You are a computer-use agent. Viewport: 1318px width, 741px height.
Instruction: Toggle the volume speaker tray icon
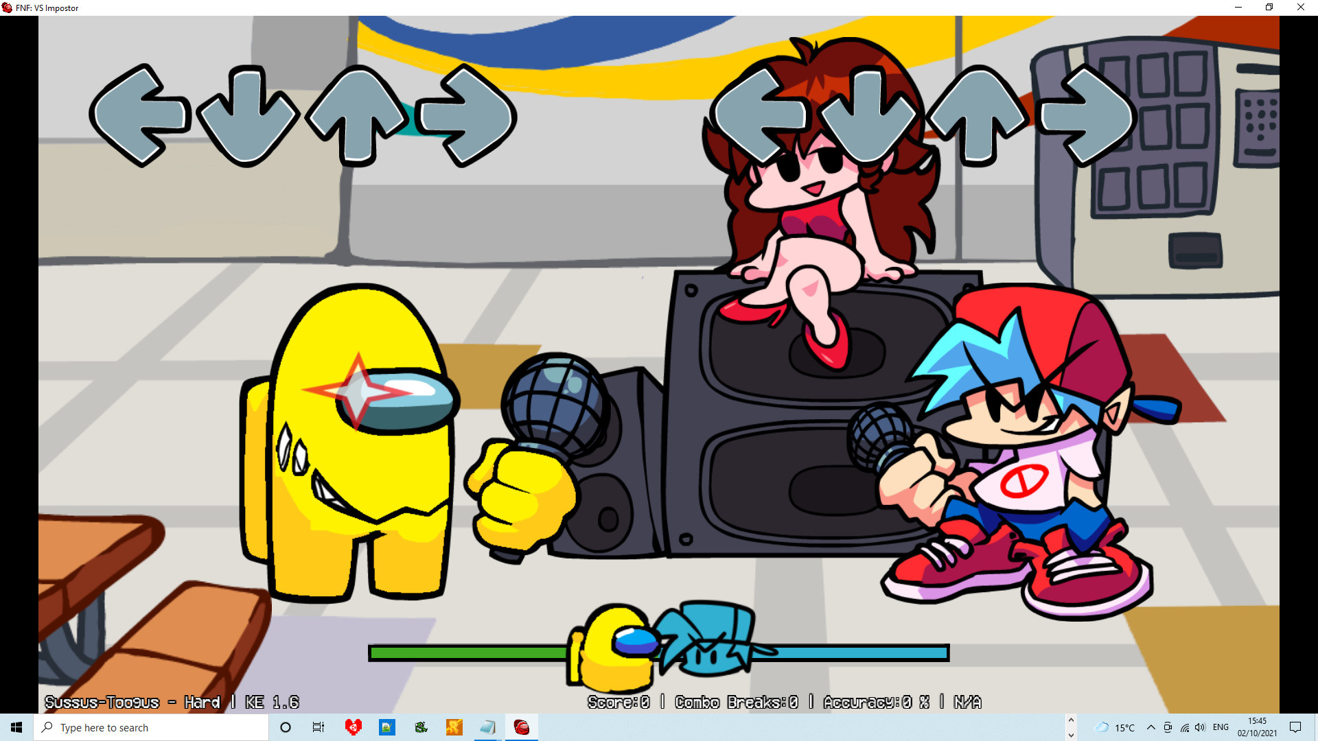click(x=1200, y=727)
